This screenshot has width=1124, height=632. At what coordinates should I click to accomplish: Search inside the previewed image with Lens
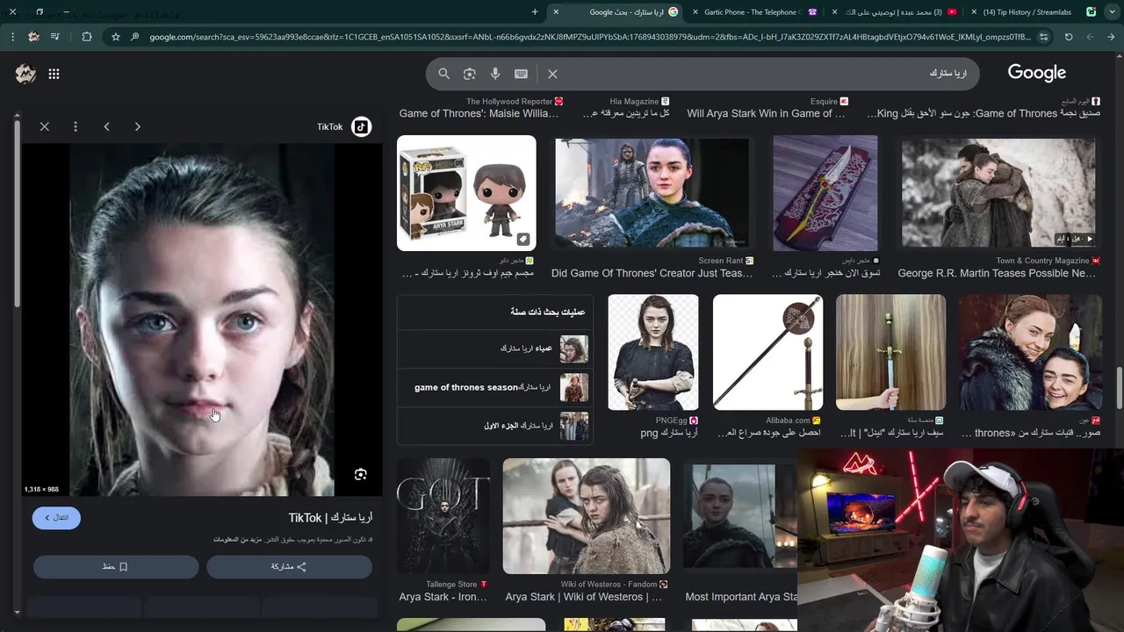pos(360,474)
